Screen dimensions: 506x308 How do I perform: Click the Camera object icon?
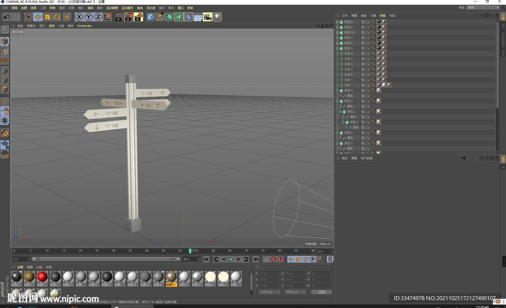point(207,17)
